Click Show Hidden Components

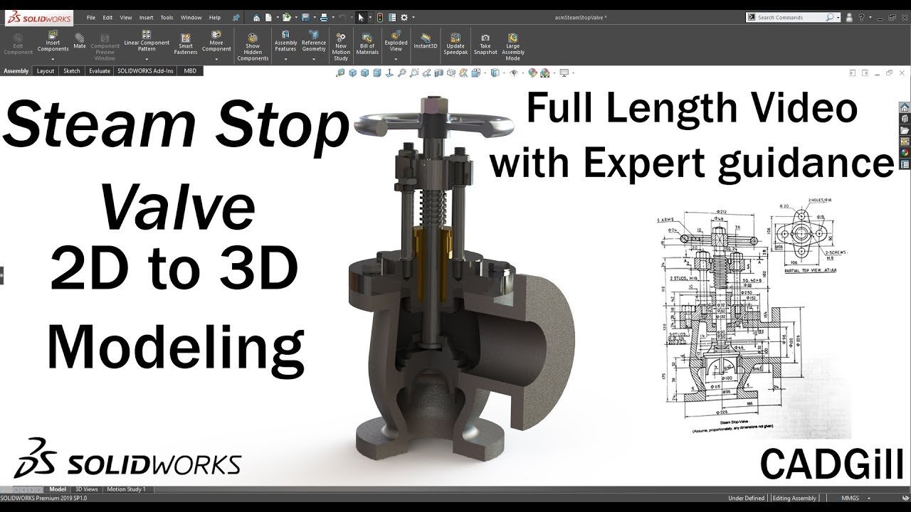253,46
